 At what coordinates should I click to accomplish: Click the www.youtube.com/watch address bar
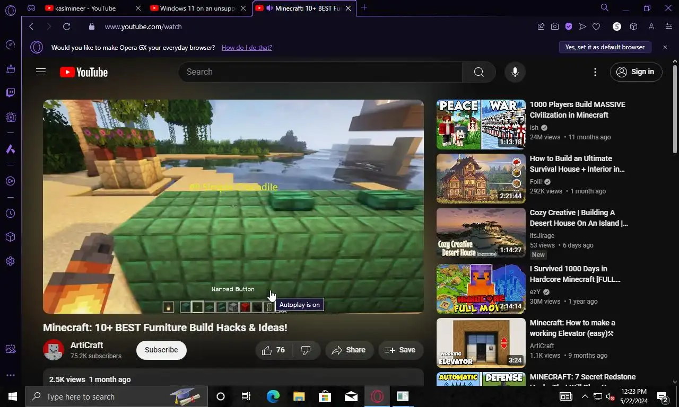143,26
